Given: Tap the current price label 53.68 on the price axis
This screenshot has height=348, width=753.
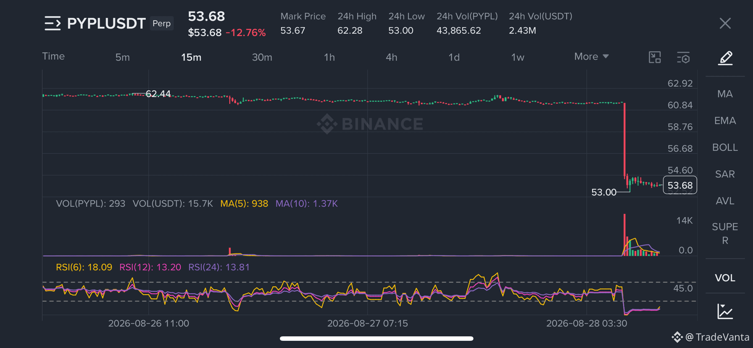Looking at the screenshot, I should tap(680, 185).
